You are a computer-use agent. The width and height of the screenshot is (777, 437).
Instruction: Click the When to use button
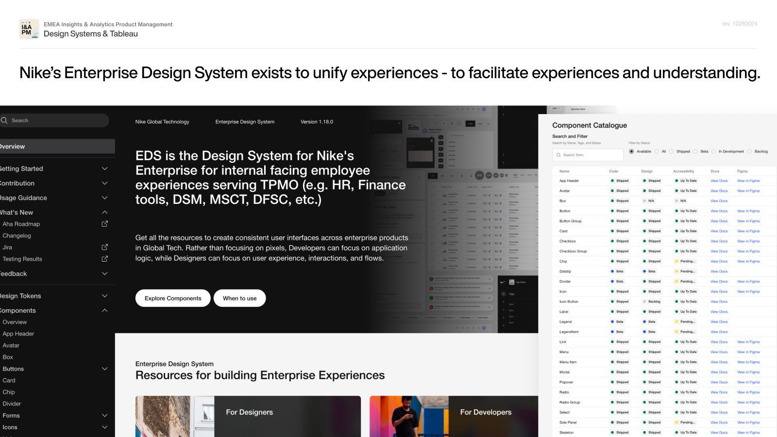coord(239,298)
